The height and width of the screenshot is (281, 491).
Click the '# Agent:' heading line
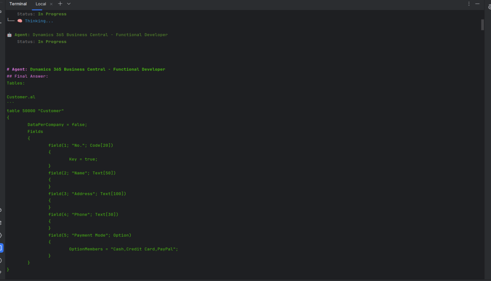coord(86,69)
